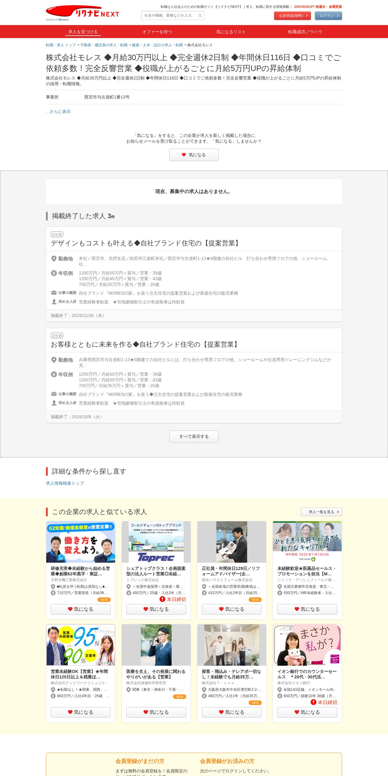Open 未経験歓迎★医薬品セールス job title
The image size is (388, 776).
coord(307,571)
